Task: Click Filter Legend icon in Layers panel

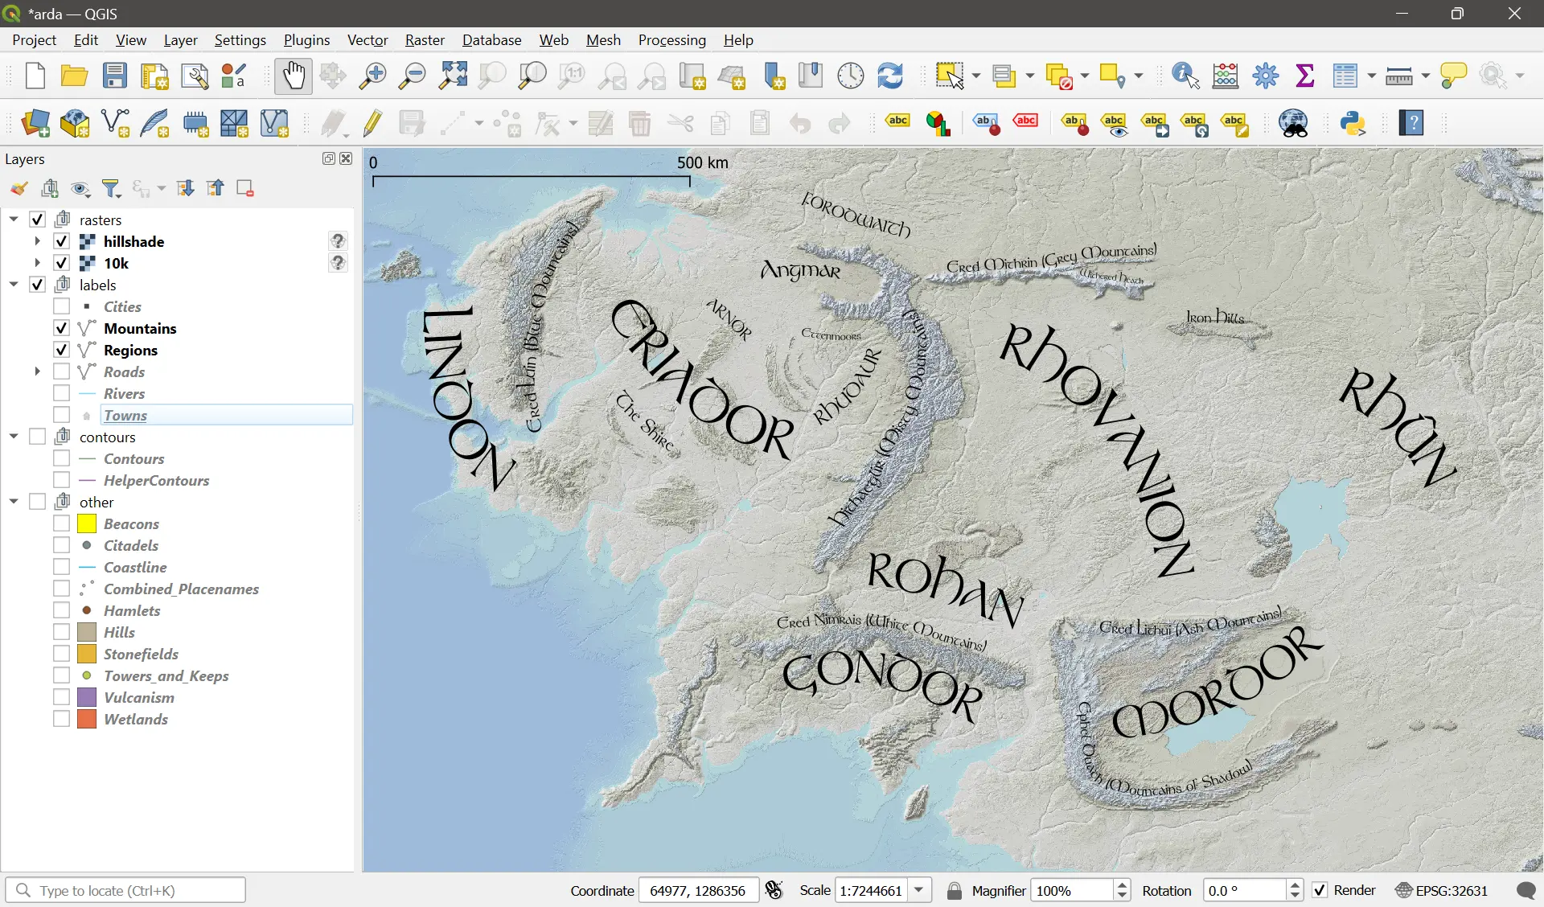Action: [112, 188]
